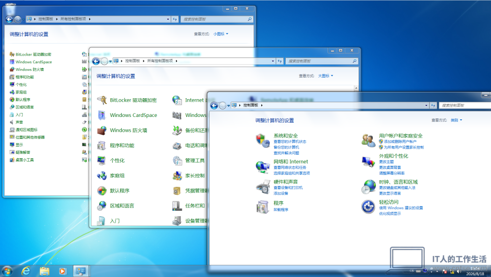This screenshot has width=491, height=277.
Task: Open 系统和安全 category shield icon
Action: [x=263, y=140]
